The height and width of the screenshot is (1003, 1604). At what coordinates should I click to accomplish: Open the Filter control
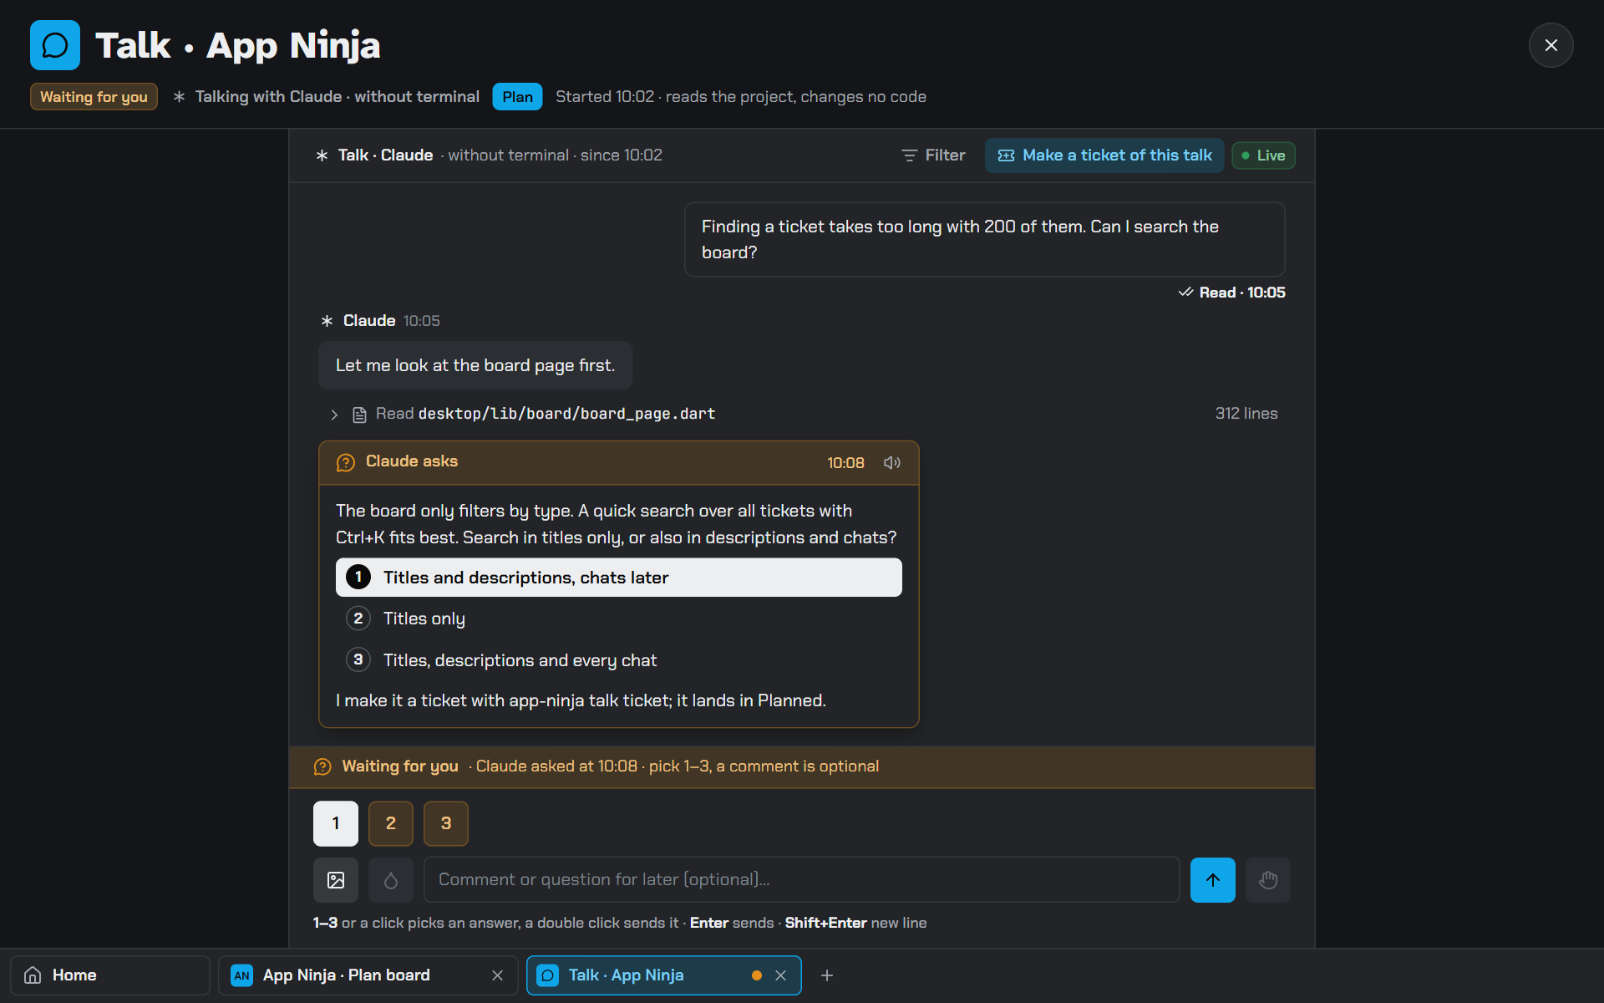933,155
